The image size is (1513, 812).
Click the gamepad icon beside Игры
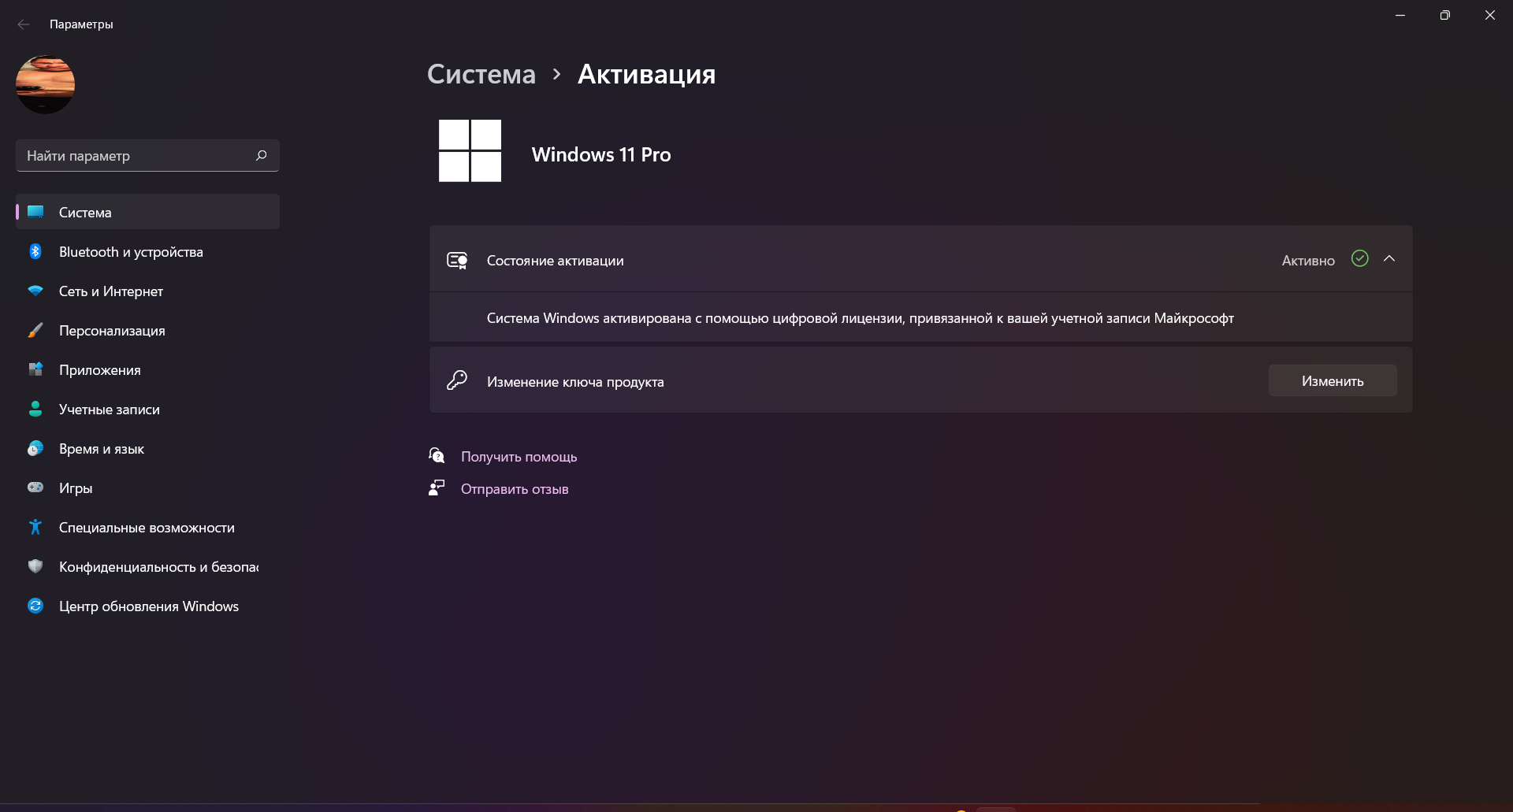pos(35,488)
